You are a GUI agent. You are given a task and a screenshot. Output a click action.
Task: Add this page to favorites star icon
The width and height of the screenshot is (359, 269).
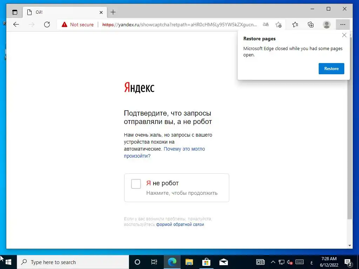point(278,25)
